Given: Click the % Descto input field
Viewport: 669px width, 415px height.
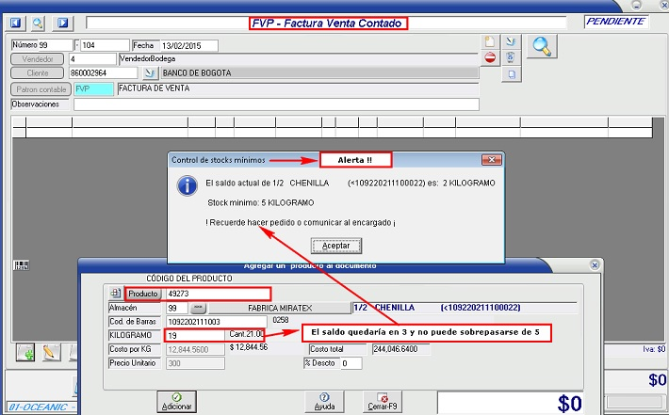Looking at the screenshot, I should 350,363.
